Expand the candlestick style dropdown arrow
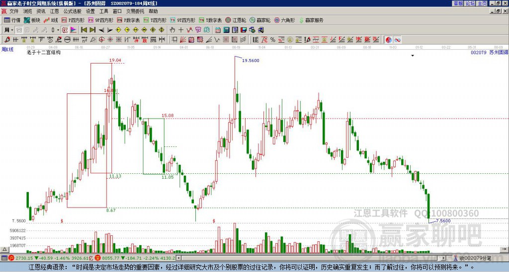The height and width of the screenshot is (272, 509). pos(58,30)
